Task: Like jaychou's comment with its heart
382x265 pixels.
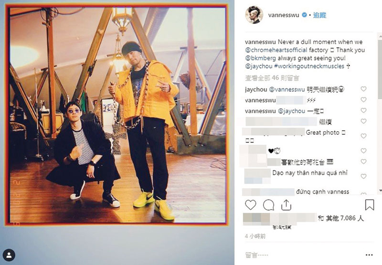Action: click(363, 89)
